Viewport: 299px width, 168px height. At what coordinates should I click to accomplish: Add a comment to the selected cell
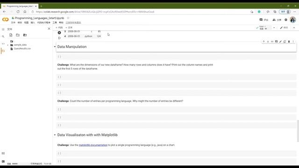coord(276,42)
